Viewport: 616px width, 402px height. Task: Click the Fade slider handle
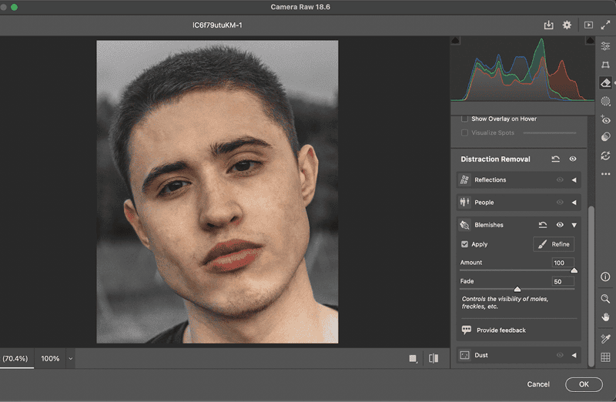(517, 290)
